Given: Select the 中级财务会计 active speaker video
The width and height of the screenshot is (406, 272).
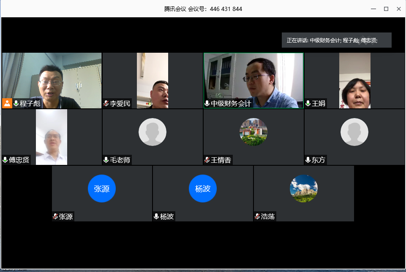Looking at the screenshot, I should coord(253,78).
